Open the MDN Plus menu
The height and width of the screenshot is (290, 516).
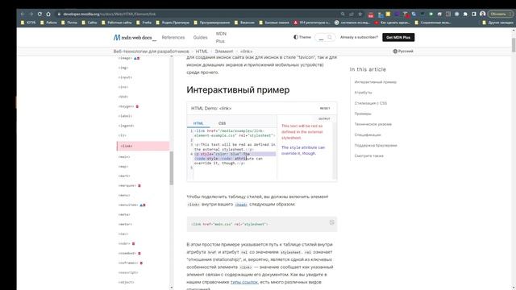click(221, 38)
